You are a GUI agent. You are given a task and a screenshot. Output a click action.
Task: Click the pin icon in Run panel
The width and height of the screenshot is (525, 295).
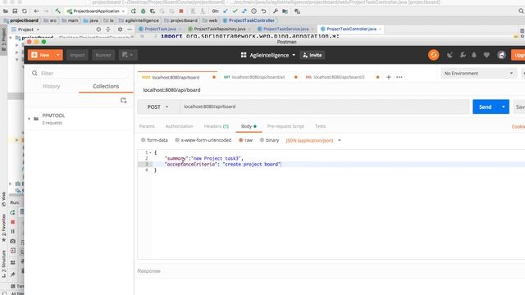(x=13, y=275)
